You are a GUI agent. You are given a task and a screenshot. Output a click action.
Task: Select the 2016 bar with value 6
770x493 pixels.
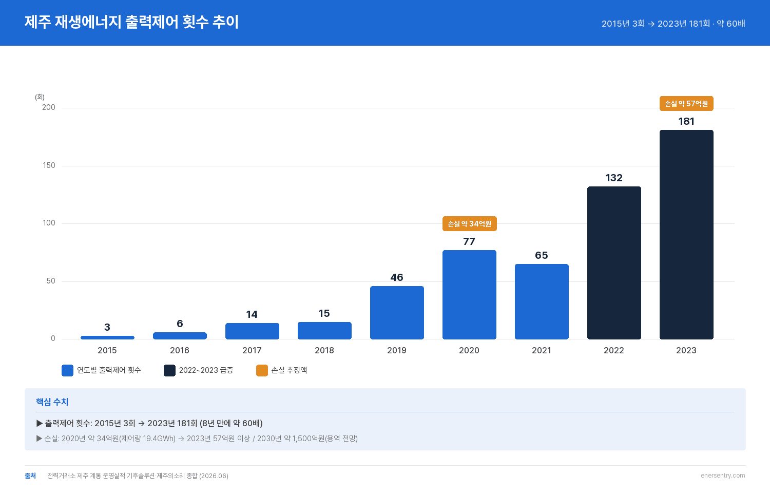point(180,336)
